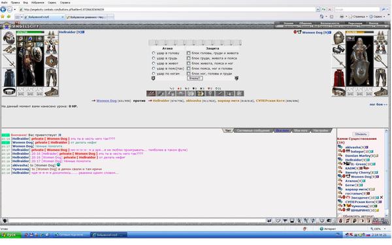Open the 'лог боя' battle log link
Screen dimensions: 392x245
[x=378, y=105]
